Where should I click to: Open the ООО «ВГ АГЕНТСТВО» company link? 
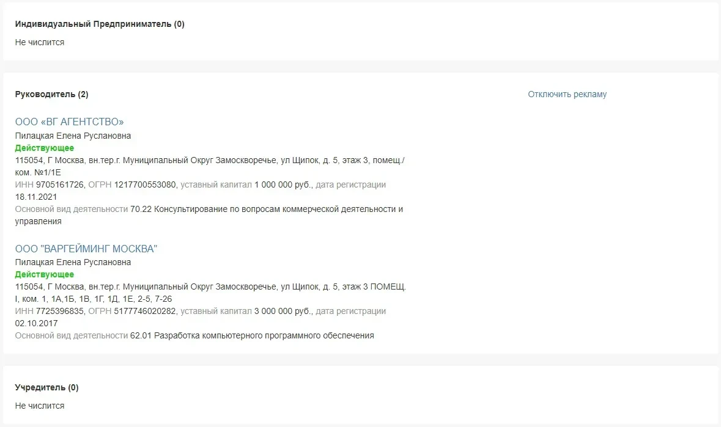(x=69, y=122)
